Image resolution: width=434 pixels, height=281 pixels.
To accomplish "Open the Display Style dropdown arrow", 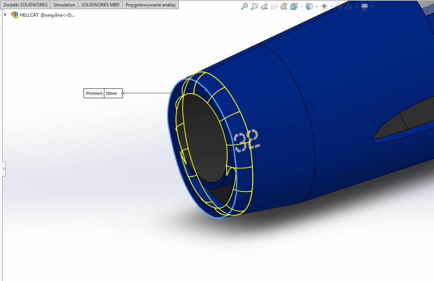I will tap(316, 7).
